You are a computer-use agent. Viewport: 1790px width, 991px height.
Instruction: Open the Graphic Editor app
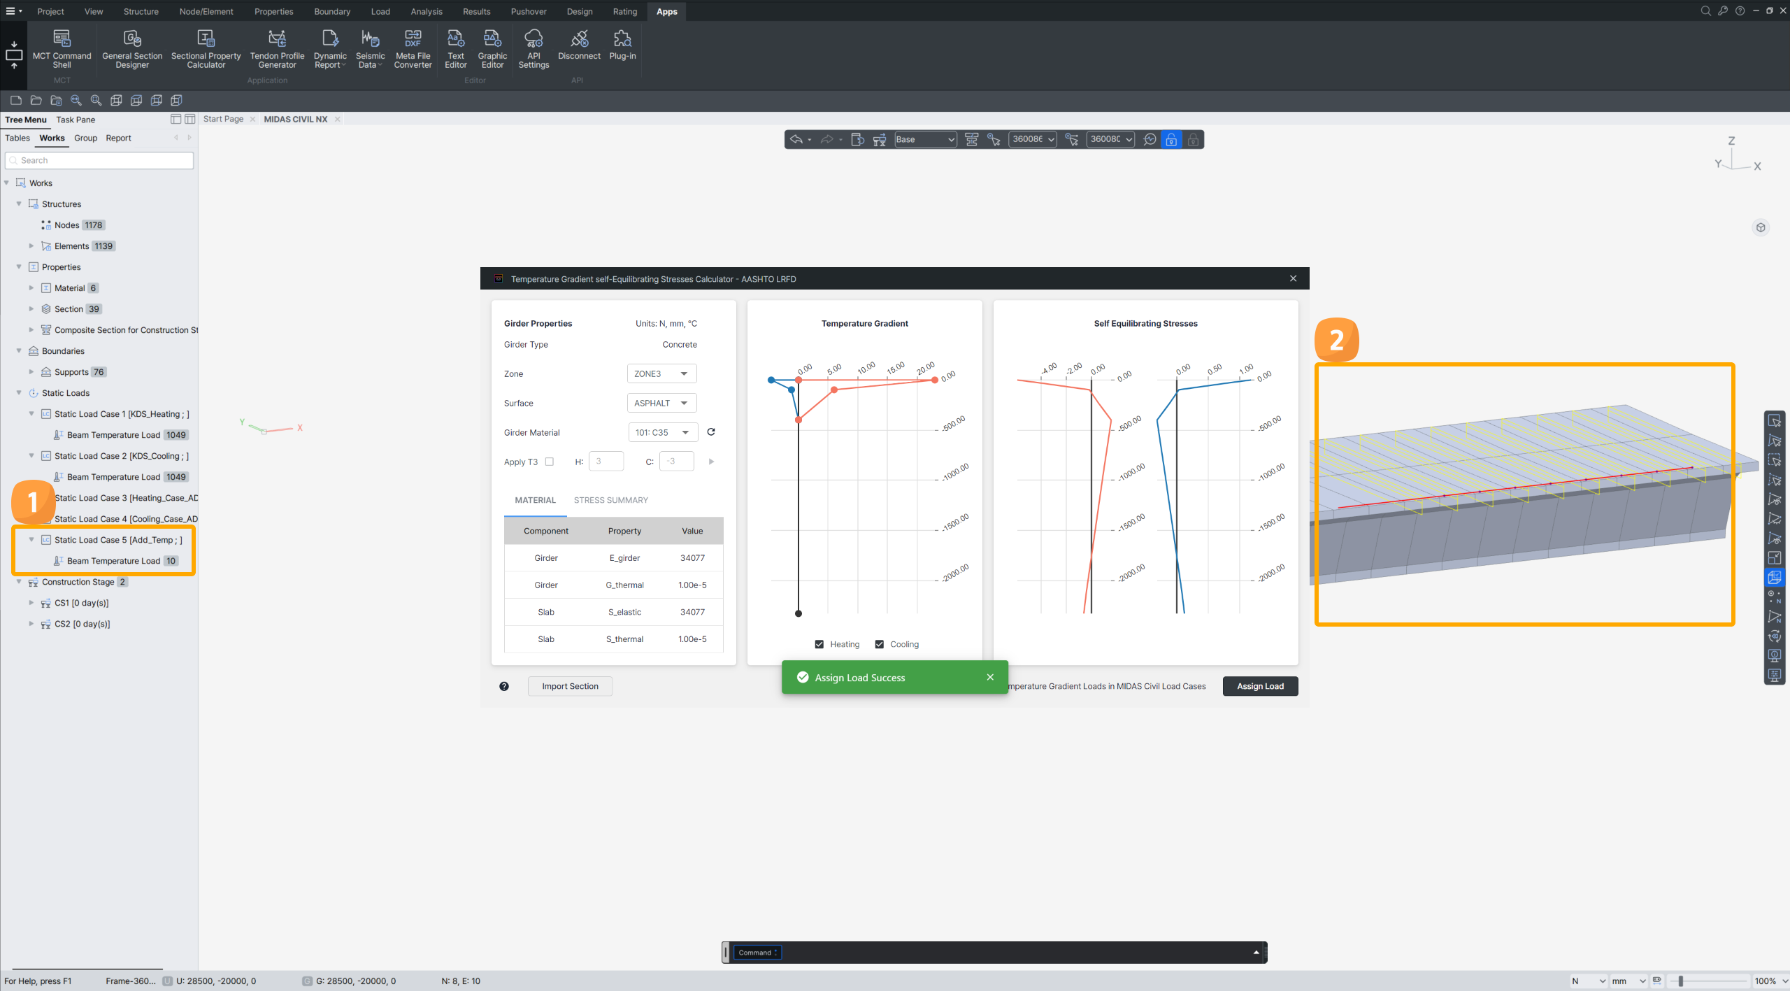coord(492,48)
